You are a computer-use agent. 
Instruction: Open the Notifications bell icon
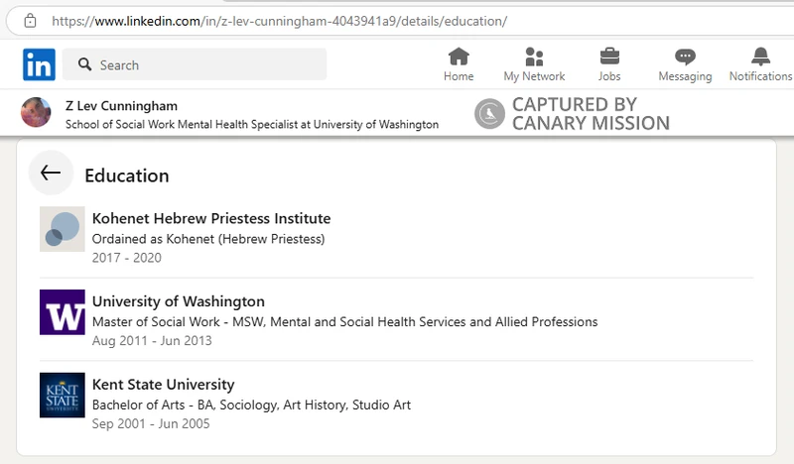(760, 57)
